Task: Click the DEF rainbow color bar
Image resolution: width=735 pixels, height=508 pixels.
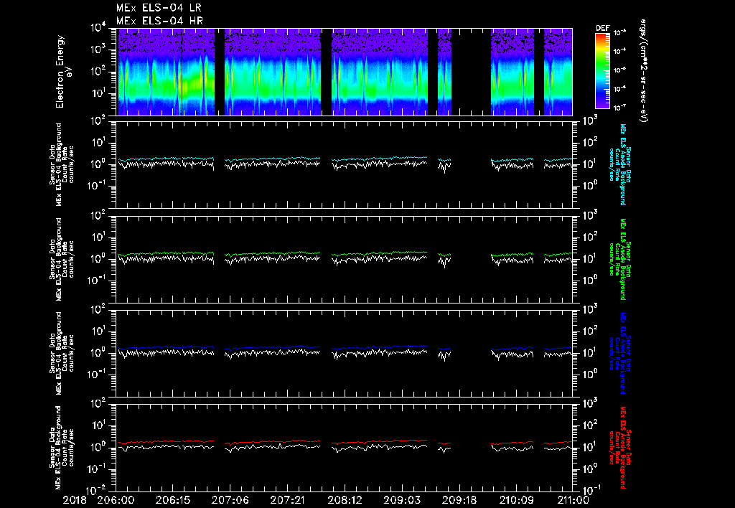Action: click(x=602, y=70)
